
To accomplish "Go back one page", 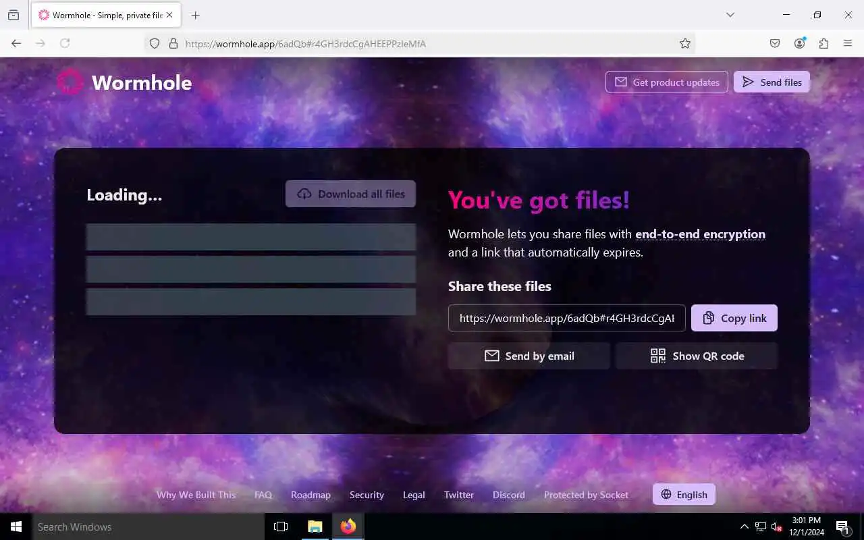I will [16, 43].
